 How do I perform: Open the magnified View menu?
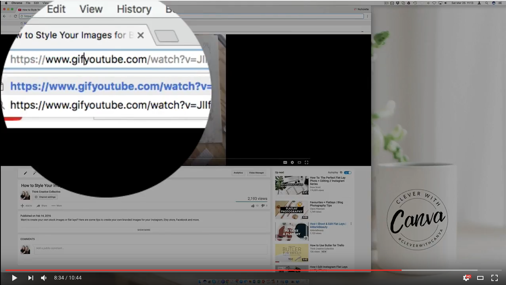coord(91,9)
